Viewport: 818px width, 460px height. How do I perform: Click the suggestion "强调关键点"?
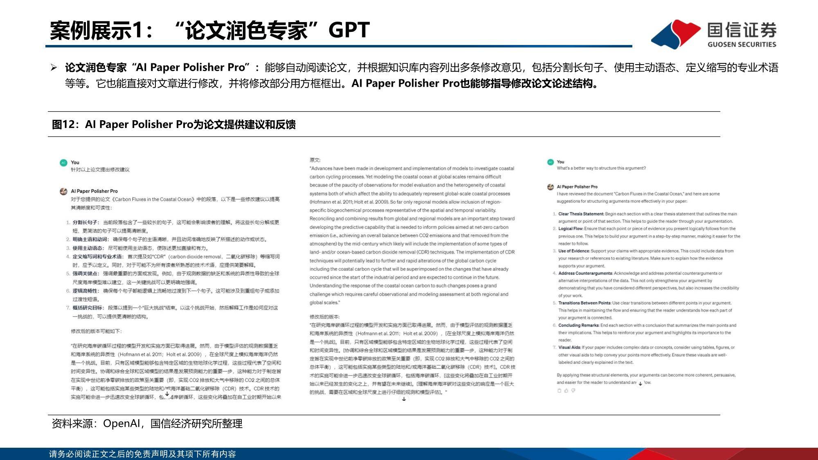85,274
